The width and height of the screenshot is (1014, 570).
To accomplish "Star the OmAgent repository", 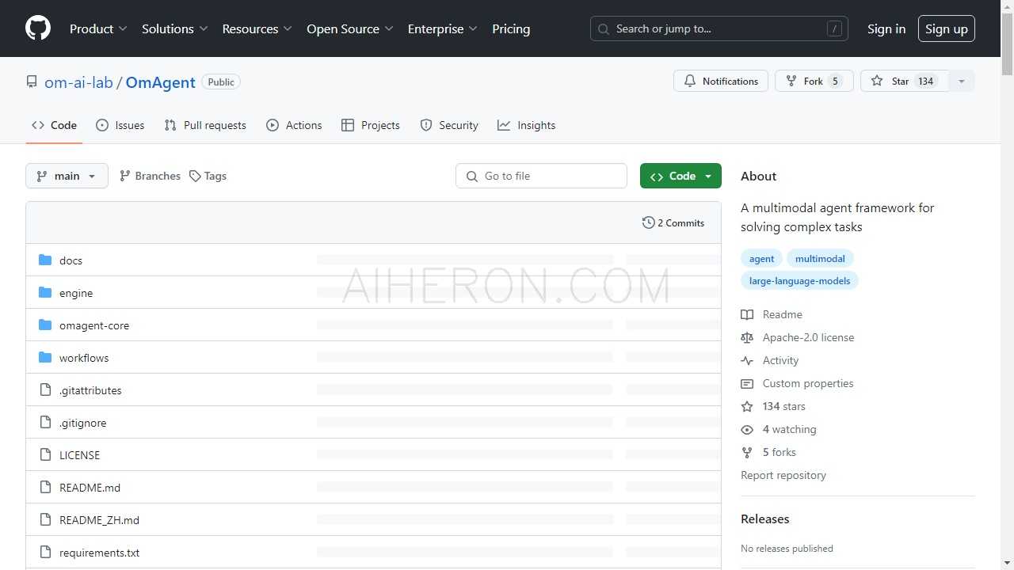I will point(904,81).
